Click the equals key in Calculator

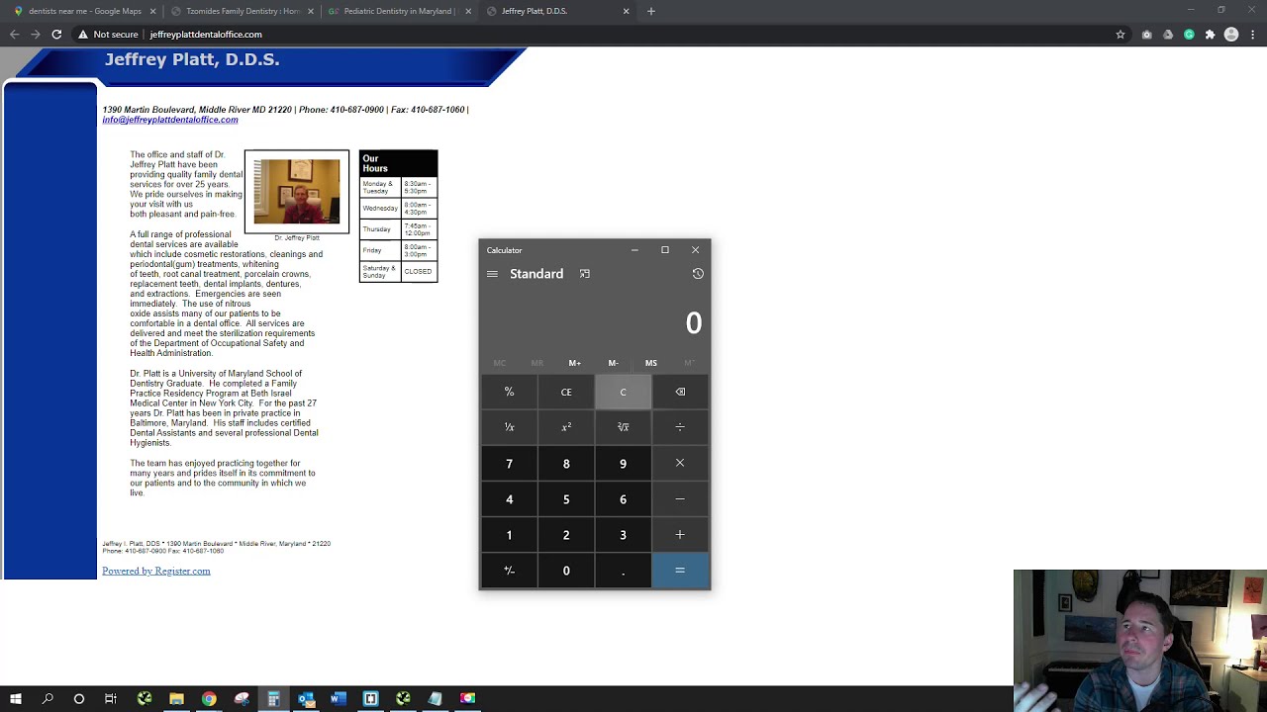click(x=680, y=570)
